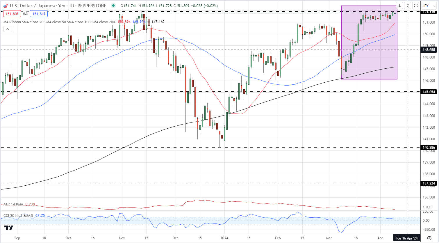The image size is (439, 243).
Task: Click the low value L151.728
Action: tap(164, 6)
